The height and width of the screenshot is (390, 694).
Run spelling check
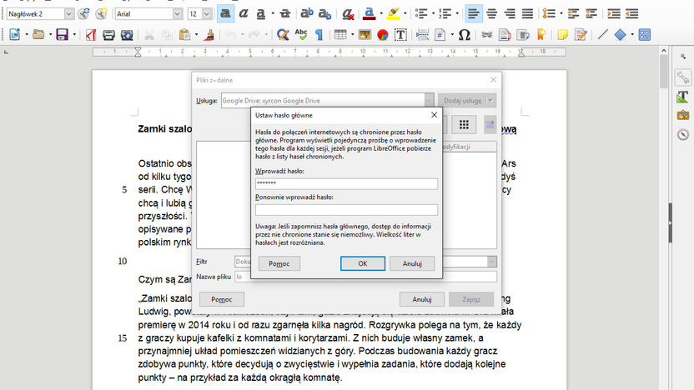[x=301, y=34]
